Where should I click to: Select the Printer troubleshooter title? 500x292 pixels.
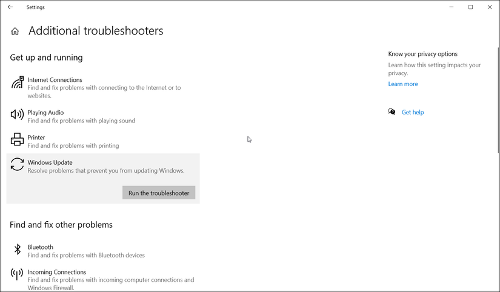tap(36, 138)
